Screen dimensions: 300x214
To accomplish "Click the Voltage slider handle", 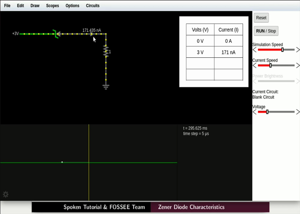I will point(267,112).
